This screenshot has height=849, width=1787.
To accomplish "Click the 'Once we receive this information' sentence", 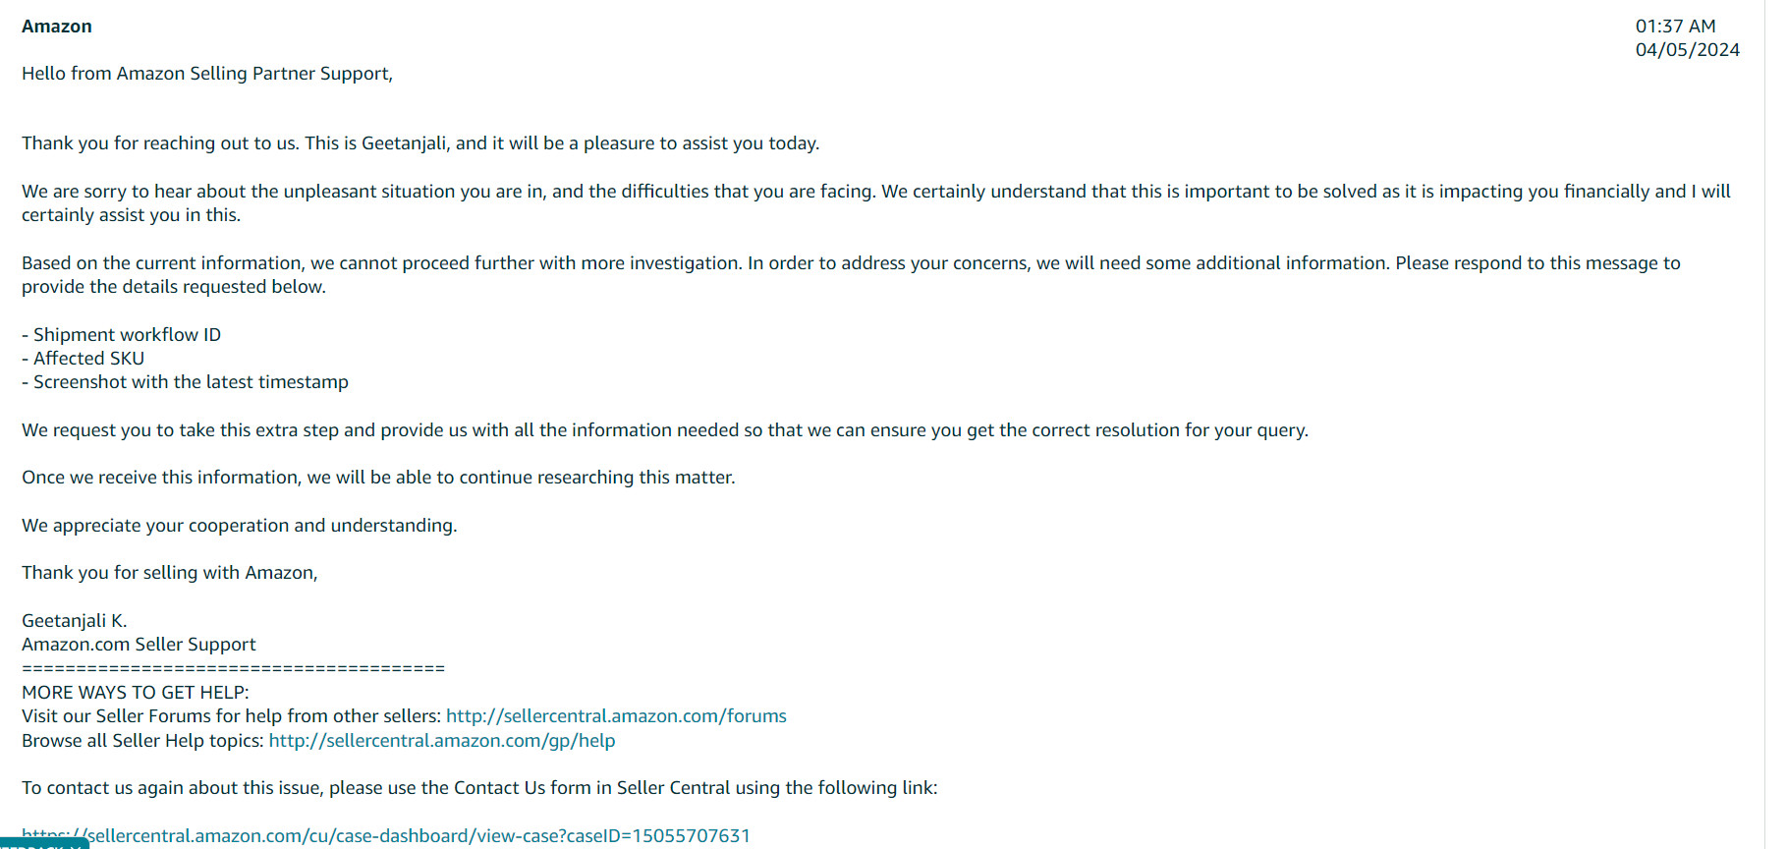I will [378, 478].
